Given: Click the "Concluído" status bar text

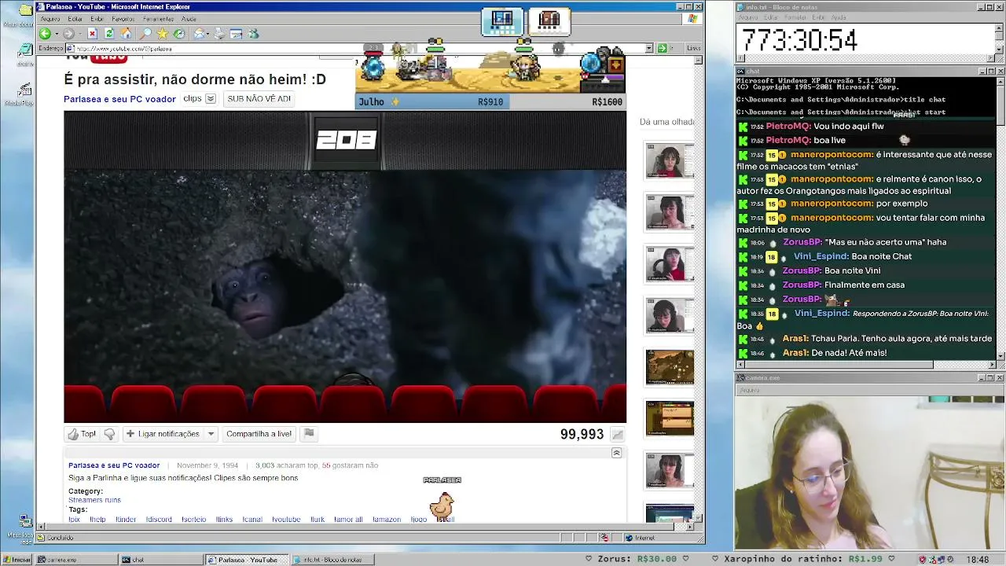Looking at the screenshot, I should 60,538.
